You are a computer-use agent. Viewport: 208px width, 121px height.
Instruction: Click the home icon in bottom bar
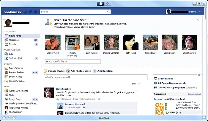click(x=4, y=118)
